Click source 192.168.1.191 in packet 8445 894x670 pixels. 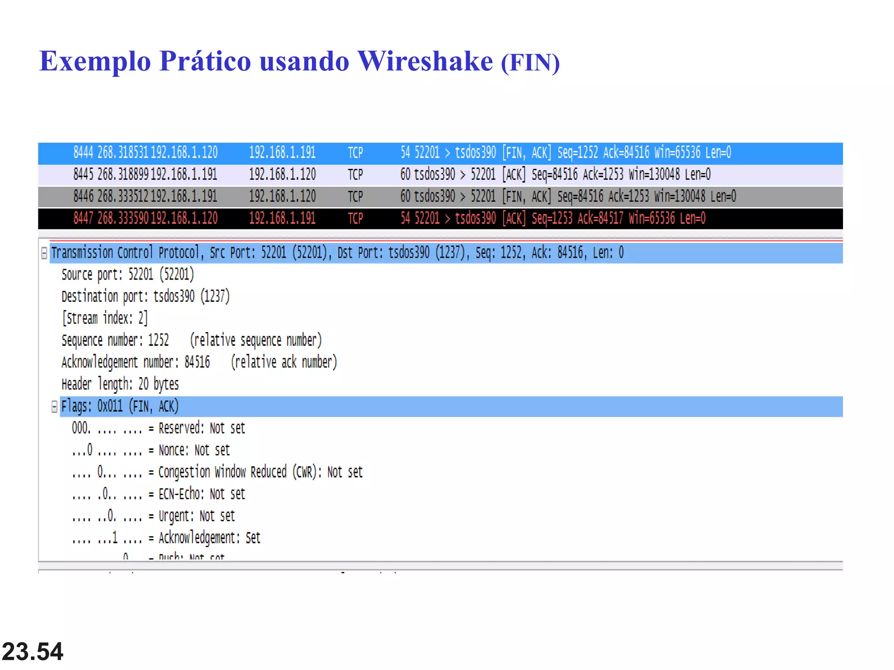[184, 174]
